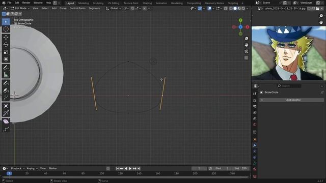This screenshot has height=183, width=326.
Task: Select the Curve Pen tool
Action: pyautogui.click(x=6, y=90)
